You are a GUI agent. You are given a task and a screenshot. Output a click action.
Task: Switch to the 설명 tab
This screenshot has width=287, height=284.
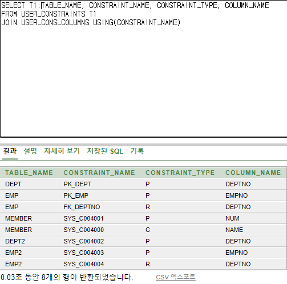[x=30, y=151]
